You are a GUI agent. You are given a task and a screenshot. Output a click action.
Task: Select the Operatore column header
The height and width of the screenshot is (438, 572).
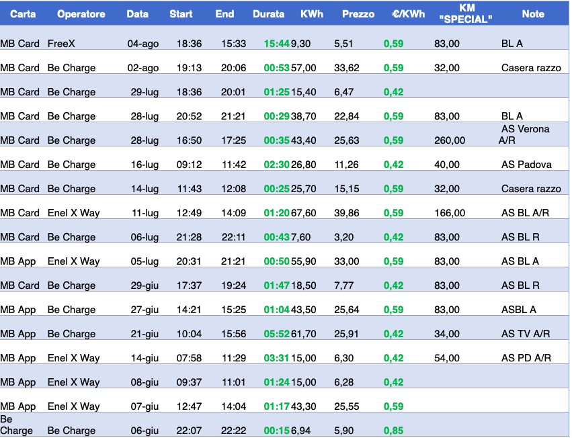tap(81, 14)
